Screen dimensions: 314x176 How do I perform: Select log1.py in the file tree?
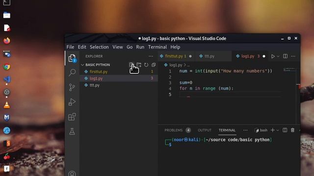pos(119,78)
